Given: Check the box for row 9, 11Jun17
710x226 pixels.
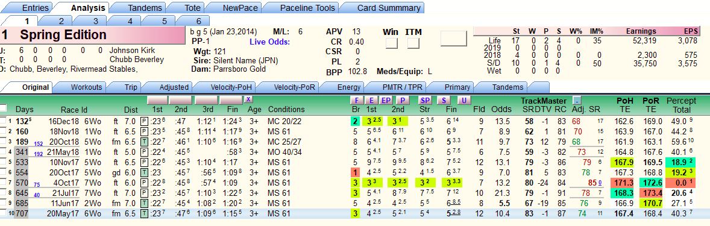Looking at the screenshot, I should [3, 203].
